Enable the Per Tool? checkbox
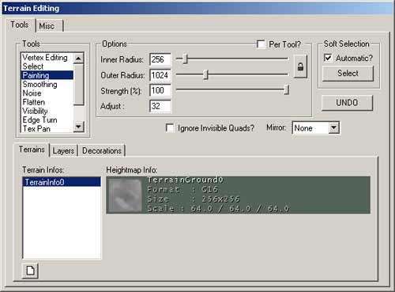 tap(261, 44)
